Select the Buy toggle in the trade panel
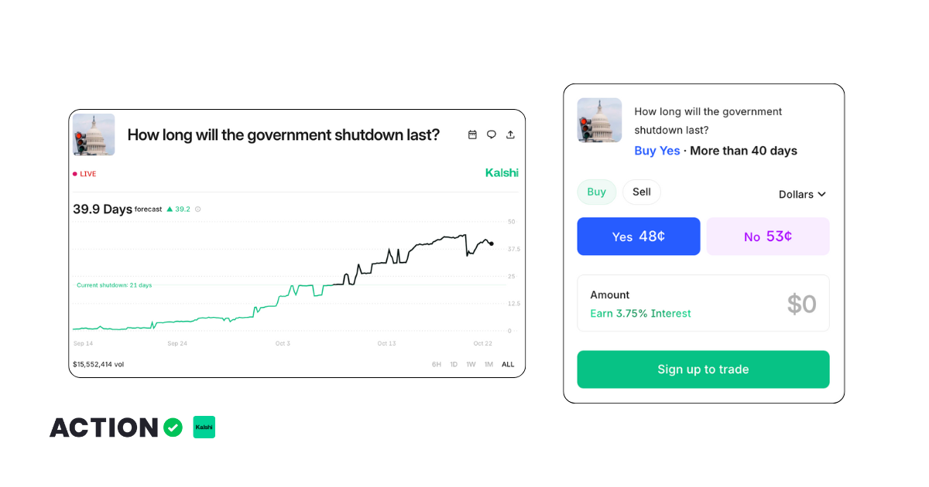Screen dimensions: 929x487 (596, 192)
